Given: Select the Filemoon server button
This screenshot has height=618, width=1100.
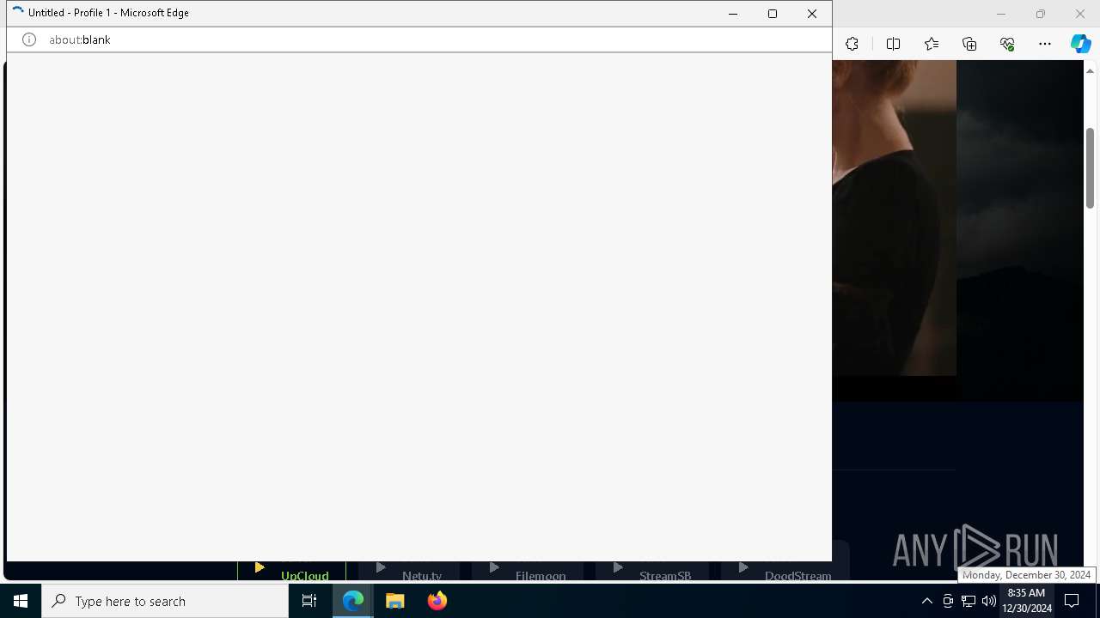Looking at the screenshot, I should coord(528,571).
